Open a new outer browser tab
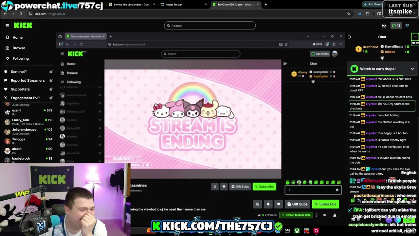The image size is (419, 236). click(266, 5)
